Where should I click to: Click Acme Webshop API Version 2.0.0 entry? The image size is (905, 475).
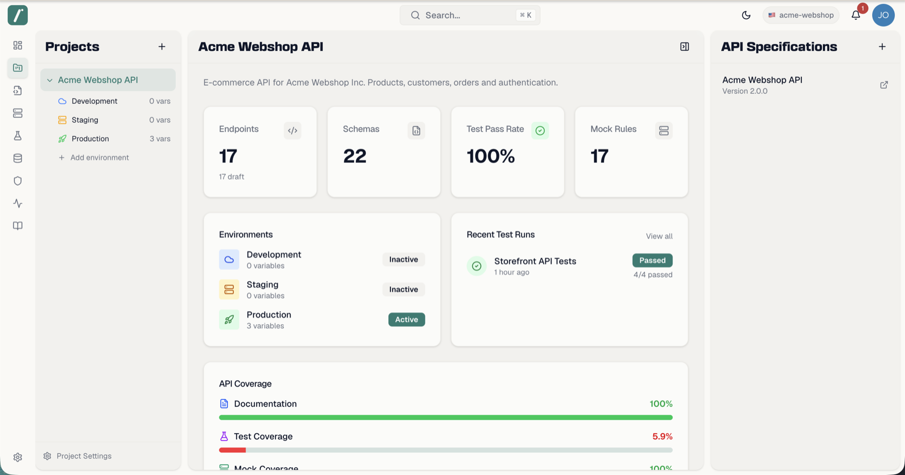805,85
